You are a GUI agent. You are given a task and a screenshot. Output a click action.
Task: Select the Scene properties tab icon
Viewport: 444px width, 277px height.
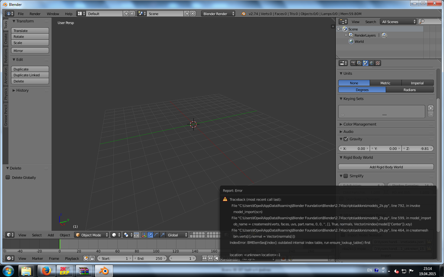pyautogui.click(x=365, y=63)
